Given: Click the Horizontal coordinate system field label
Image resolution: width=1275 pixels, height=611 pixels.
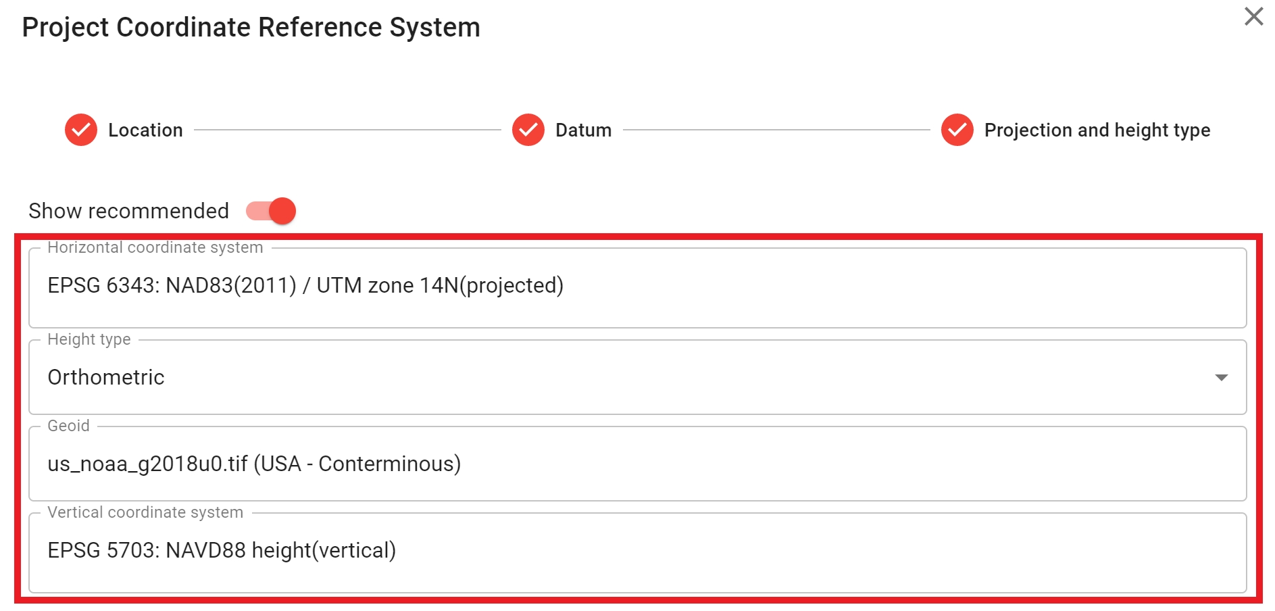Looking at the screenshot, I should tap(155, 247).
